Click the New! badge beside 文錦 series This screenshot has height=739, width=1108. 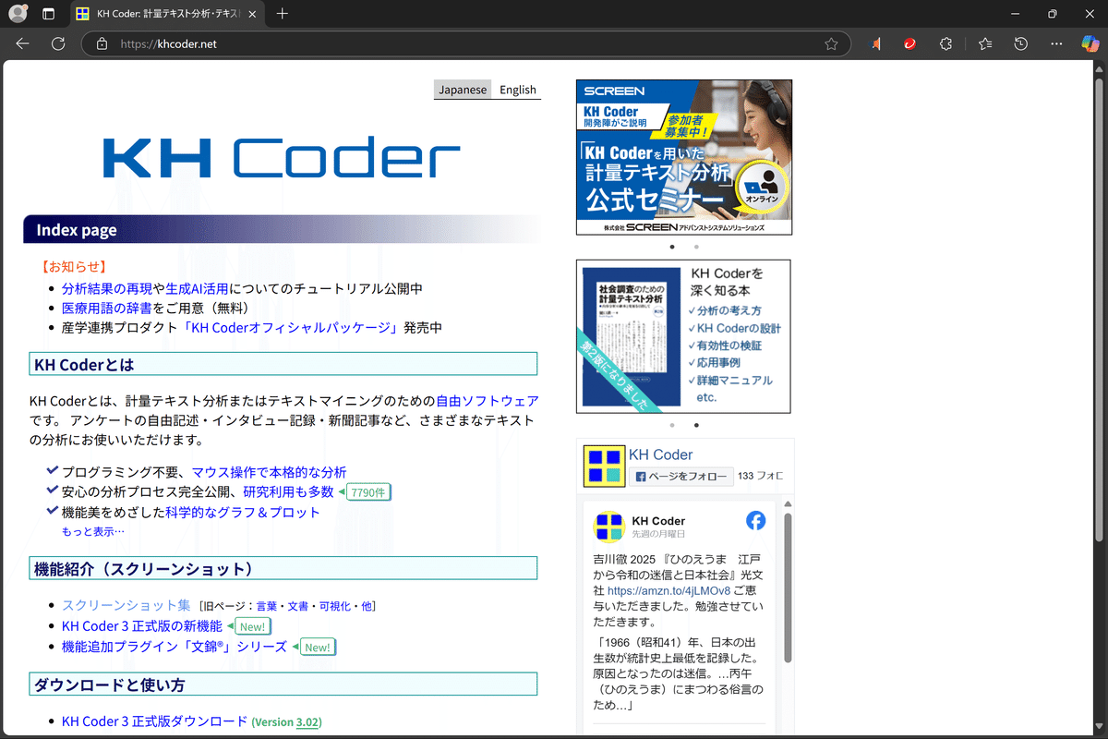click(x=317, y=648)
